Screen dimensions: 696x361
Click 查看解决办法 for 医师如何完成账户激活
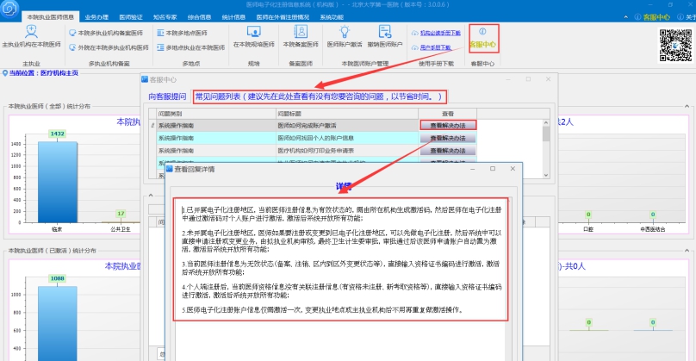448,125
